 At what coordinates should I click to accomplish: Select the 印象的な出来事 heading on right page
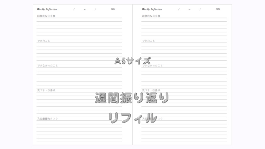(151, 16)
